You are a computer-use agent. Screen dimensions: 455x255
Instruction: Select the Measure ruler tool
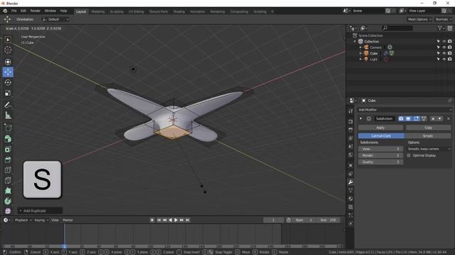pyautogui.click(x=8, y=115)
